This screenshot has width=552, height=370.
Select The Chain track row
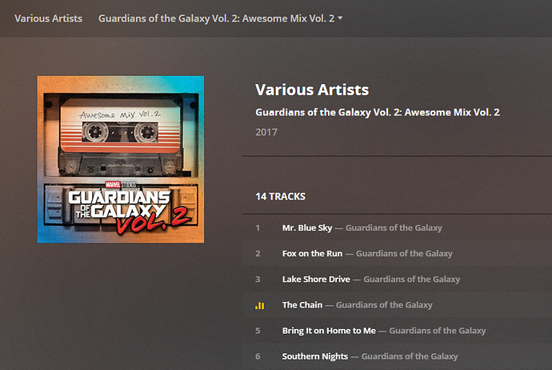(397, 305)
